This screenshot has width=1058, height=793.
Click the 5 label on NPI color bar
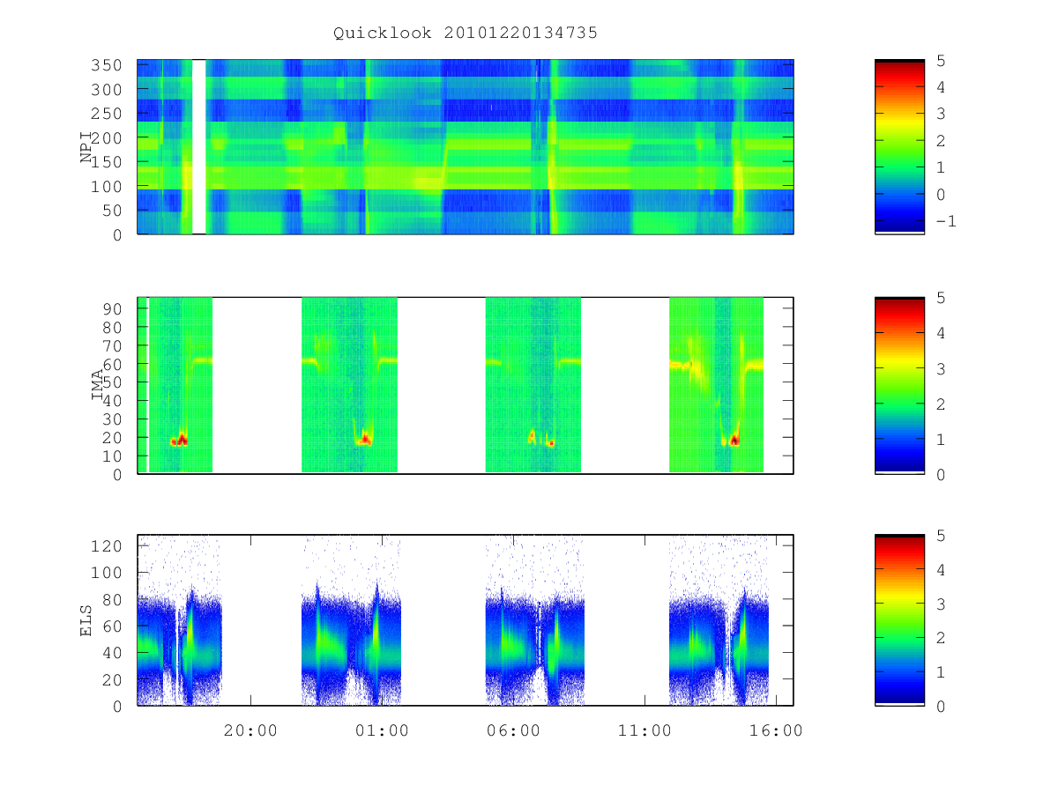[941, 60]
